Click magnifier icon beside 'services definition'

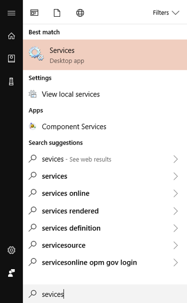tap(32, 228)
